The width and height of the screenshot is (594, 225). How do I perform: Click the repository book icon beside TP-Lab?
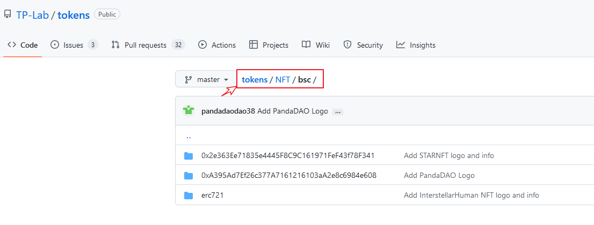7,15
